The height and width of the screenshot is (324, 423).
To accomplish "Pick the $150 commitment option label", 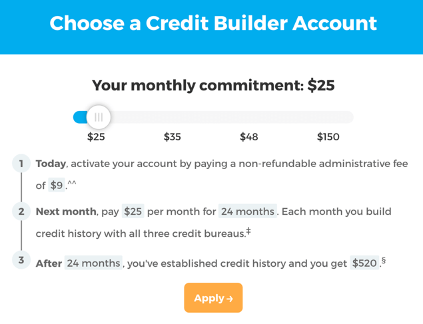I will pos(328,137).
